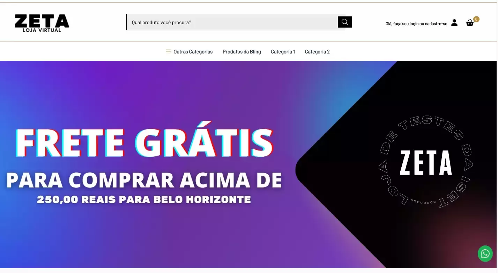498x273 pixels.
Task: Click '250,00 REAIS PARA BELO HORIZONTE' banner text
Action: pos(144,200)
